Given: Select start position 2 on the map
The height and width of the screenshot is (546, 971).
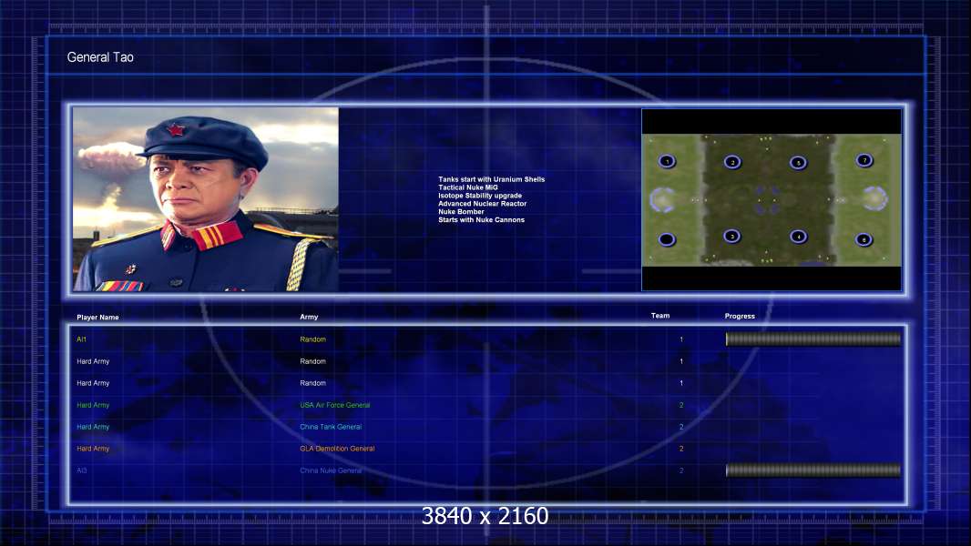Looking at the screenshot, I should (732, 162).
